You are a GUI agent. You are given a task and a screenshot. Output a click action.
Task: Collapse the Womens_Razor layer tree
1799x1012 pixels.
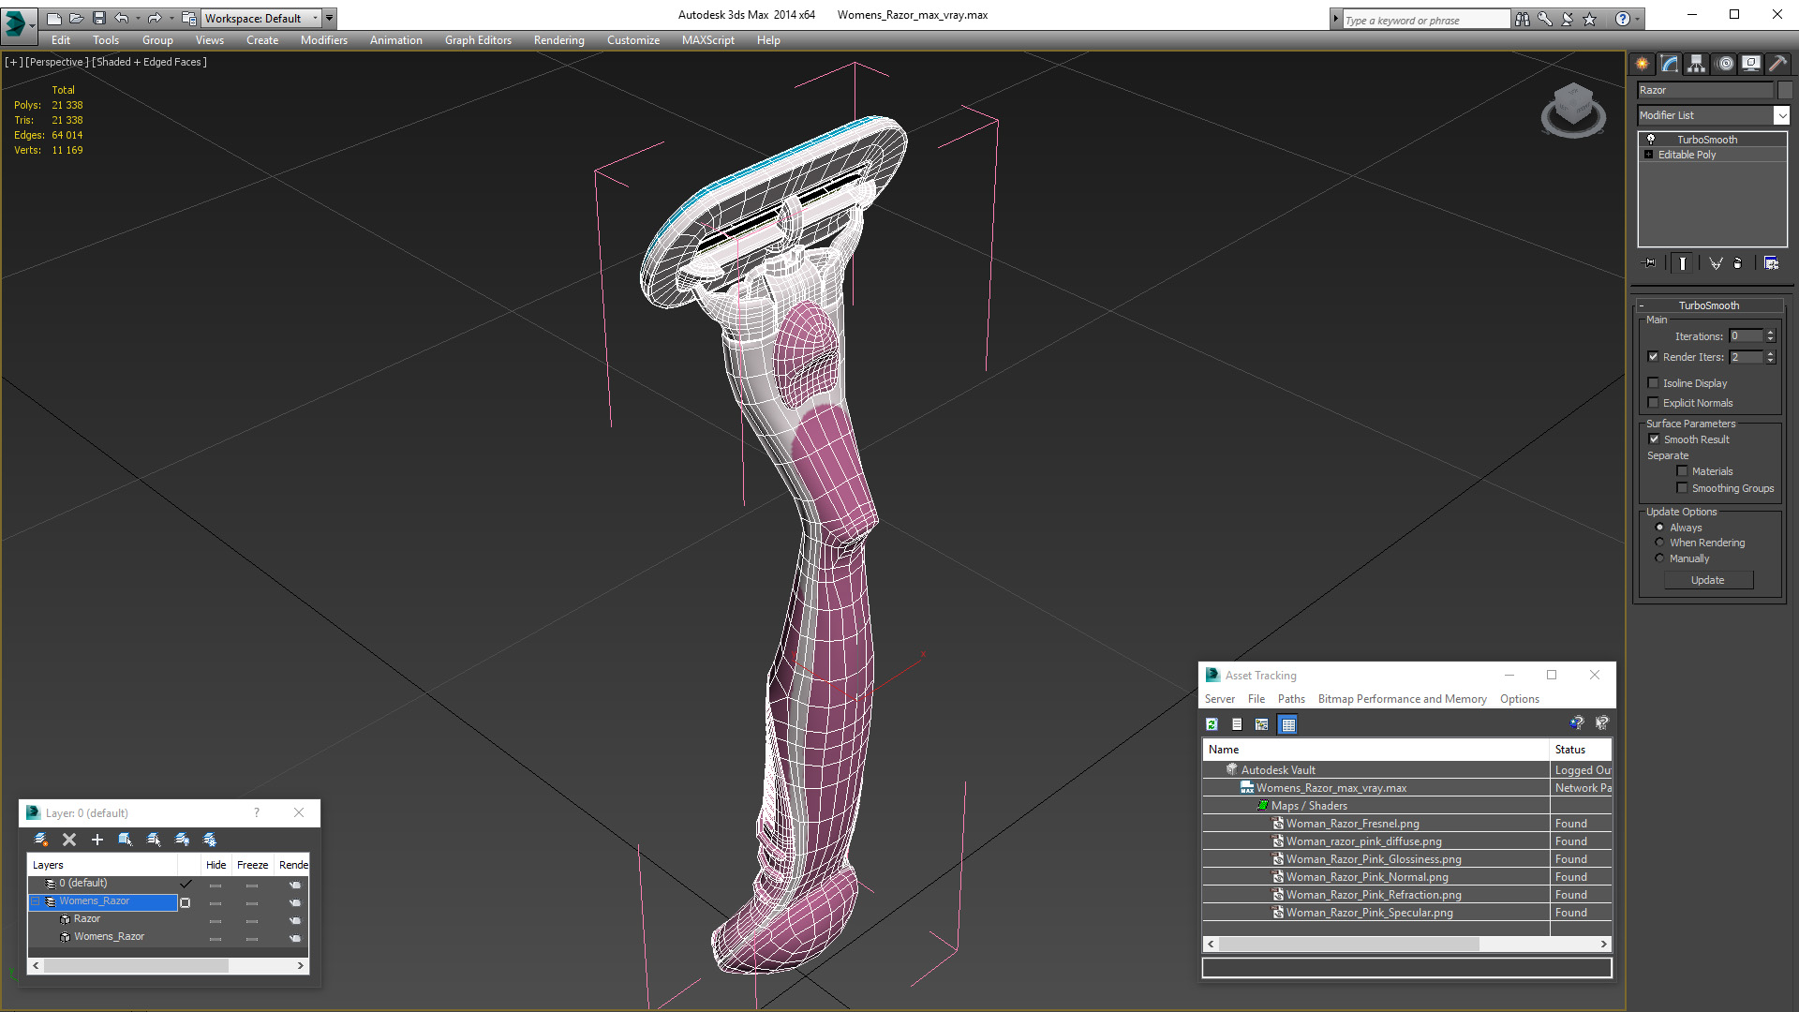[36, 901]
